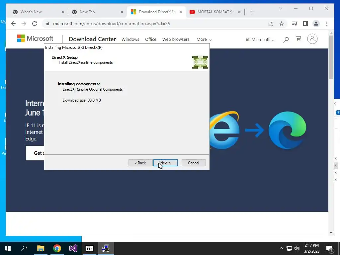Open network status tray icon
Screen dimensions: 340x255
289,248
